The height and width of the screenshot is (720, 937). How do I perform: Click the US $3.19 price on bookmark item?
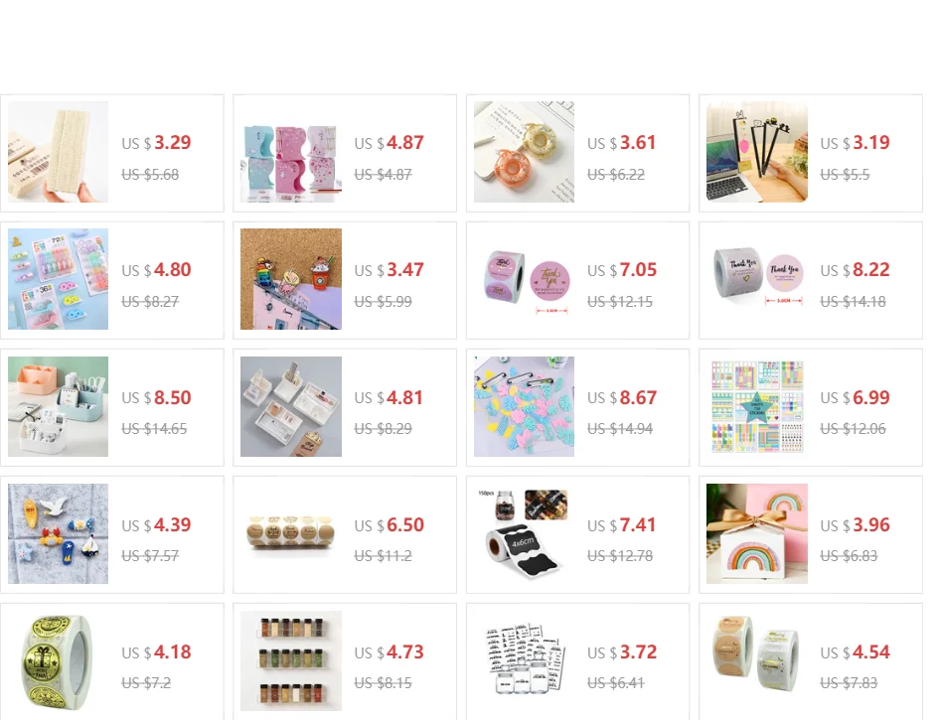point(856,143)
